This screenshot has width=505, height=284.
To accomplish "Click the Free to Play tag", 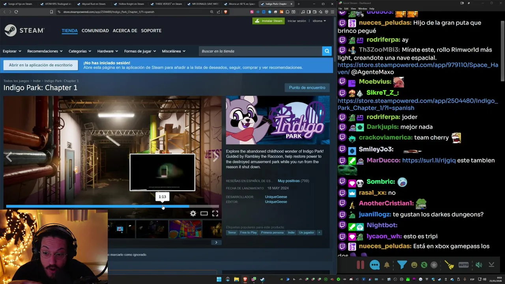I will 248,232.
